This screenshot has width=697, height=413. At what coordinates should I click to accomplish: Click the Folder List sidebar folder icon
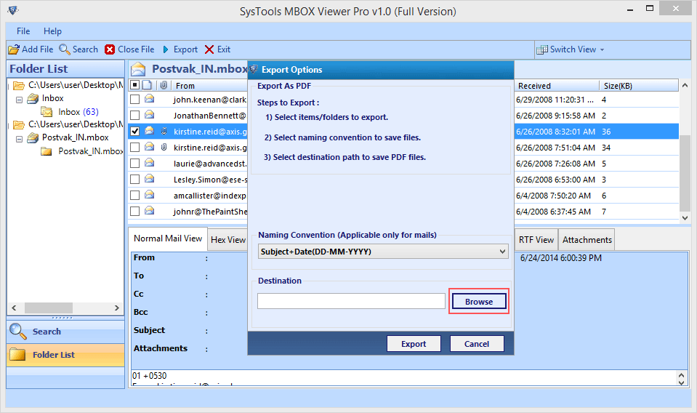click(x=17, y=354)
